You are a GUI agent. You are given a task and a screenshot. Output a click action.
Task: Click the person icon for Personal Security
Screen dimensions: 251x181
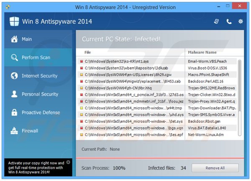tap(14, 94)
